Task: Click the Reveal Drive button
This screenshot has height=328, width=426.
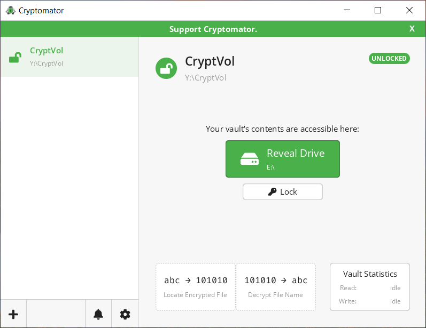Action: click(283, 159)
